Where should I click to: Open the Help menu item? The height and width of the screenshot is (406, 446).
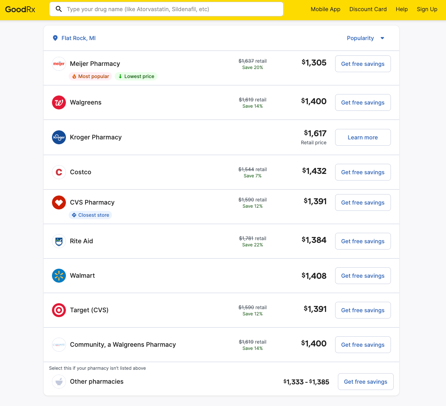[x=402, y=9]
